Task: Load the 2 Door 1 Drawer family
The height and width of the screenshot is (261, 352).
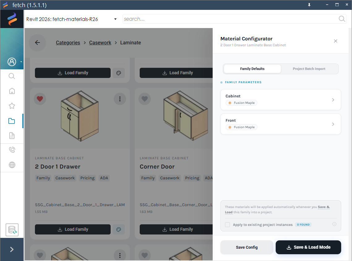Action: tap(73, 230)
